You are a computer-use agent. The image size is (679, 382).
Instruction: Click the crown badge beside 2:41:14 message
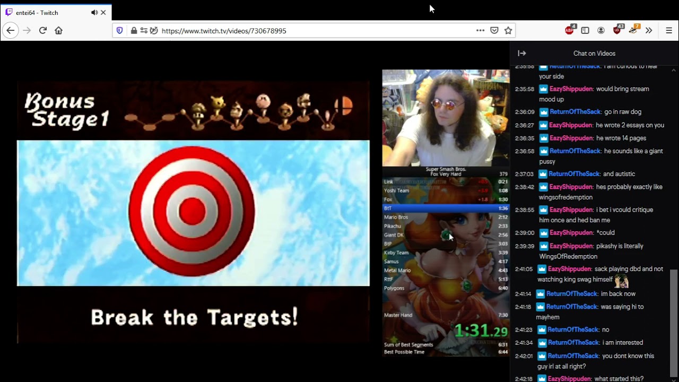click(x=541, y=294)
